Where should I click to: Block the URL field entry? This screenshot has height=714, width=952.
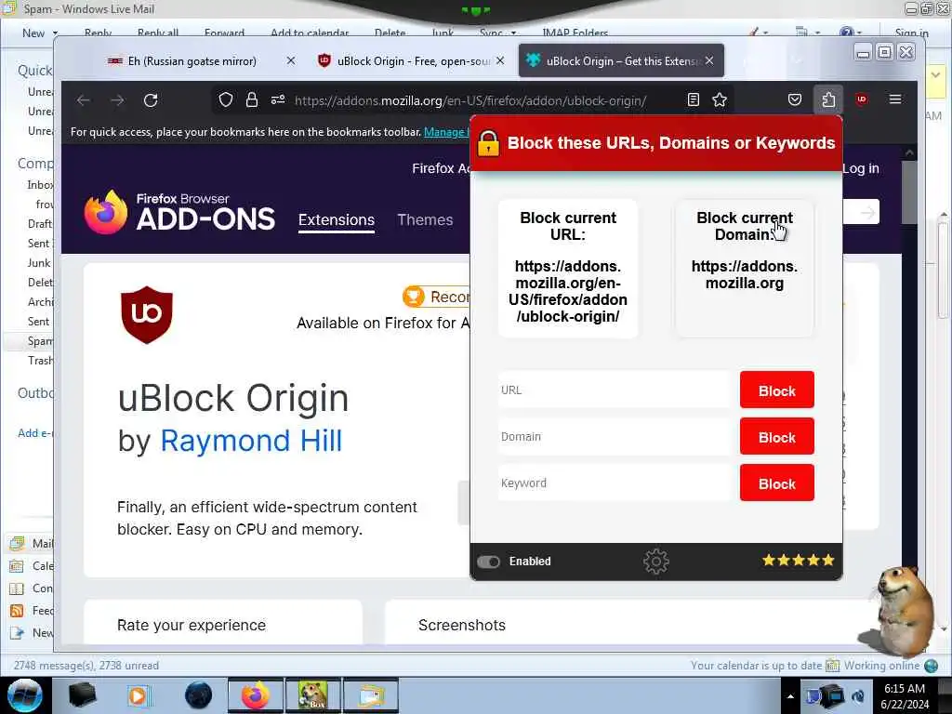click(x=776, y=390)
